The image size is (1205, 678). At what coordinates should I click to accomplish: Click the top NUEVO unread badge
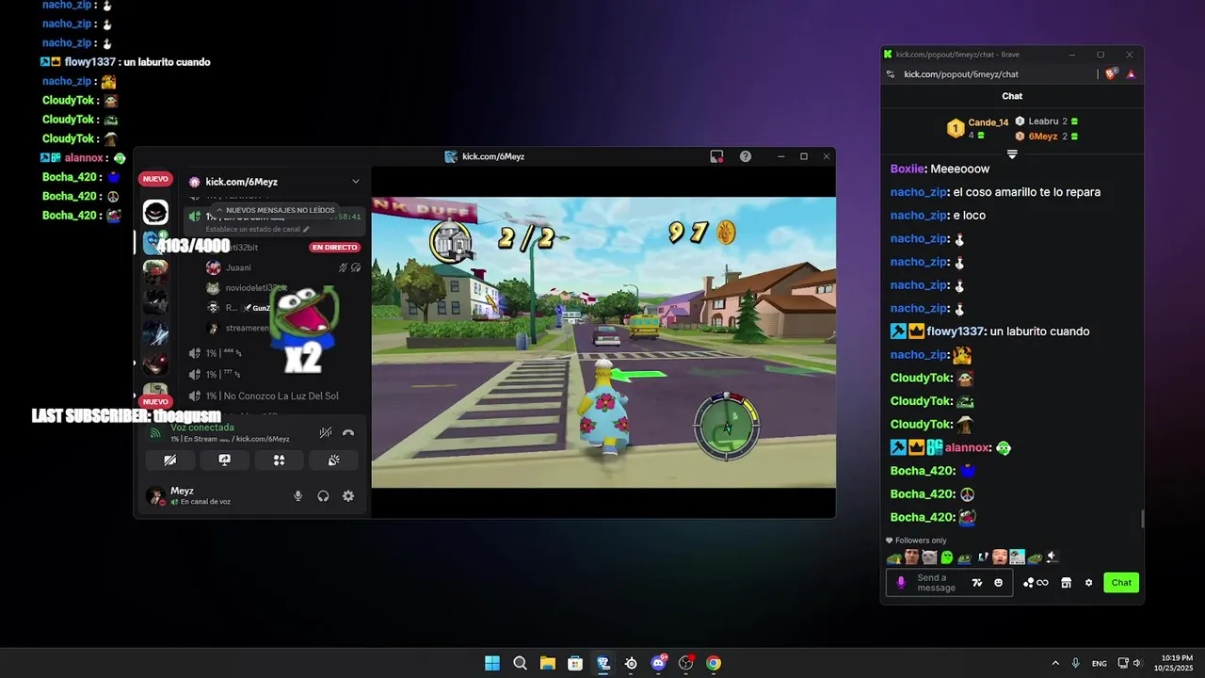155,179
